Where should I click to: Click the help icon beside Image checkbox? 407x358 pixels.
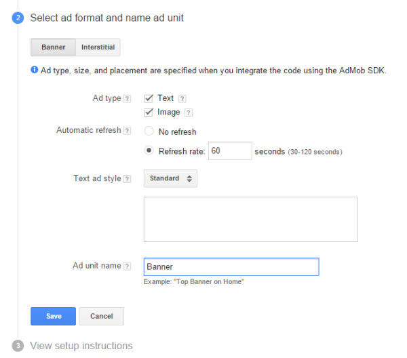(x=188, y=113)
